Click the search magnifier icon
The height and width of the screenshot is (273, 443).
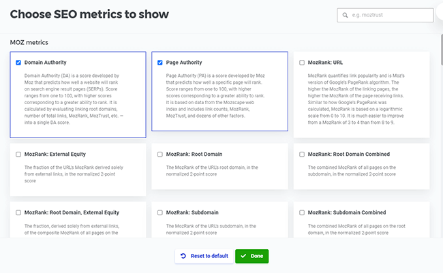pos(343,15)
